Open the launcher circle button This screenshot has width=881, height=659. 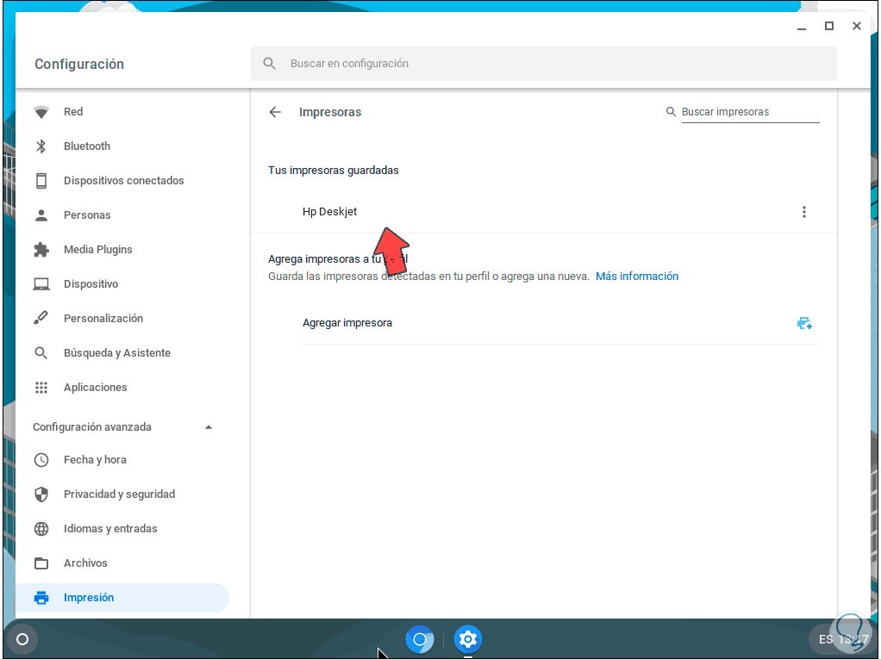(22, 639)
